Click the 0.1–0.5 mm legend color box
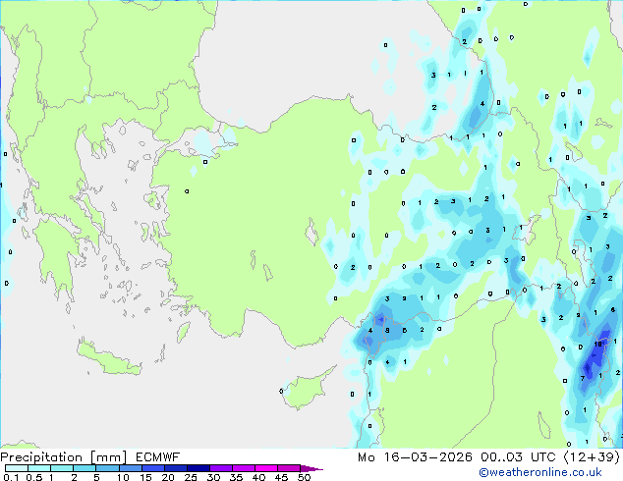 (17, 468)
